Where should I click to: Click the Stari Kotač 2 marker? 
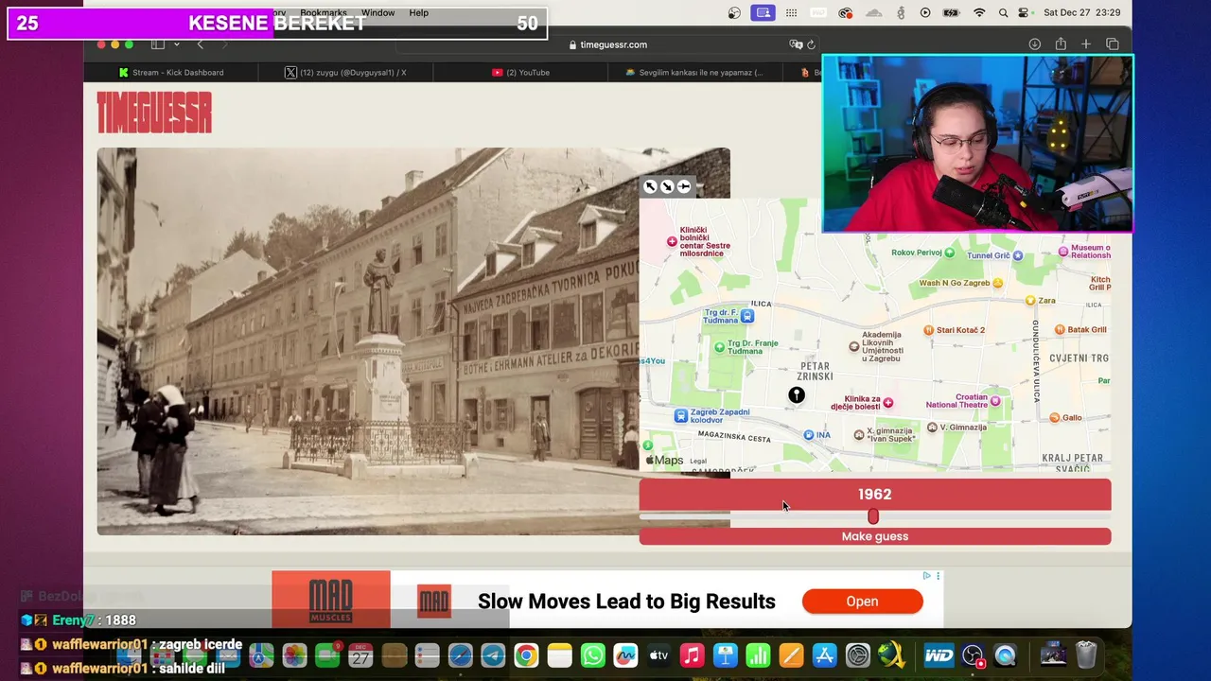[x=930, y=330]
